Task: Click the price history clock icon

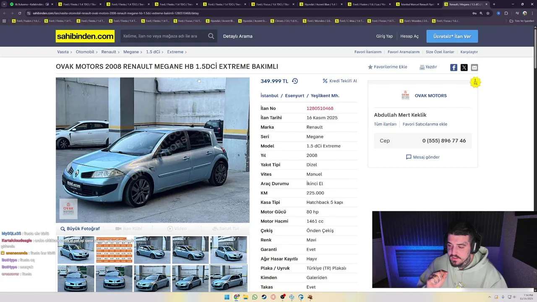Action: tap(295, 81)
